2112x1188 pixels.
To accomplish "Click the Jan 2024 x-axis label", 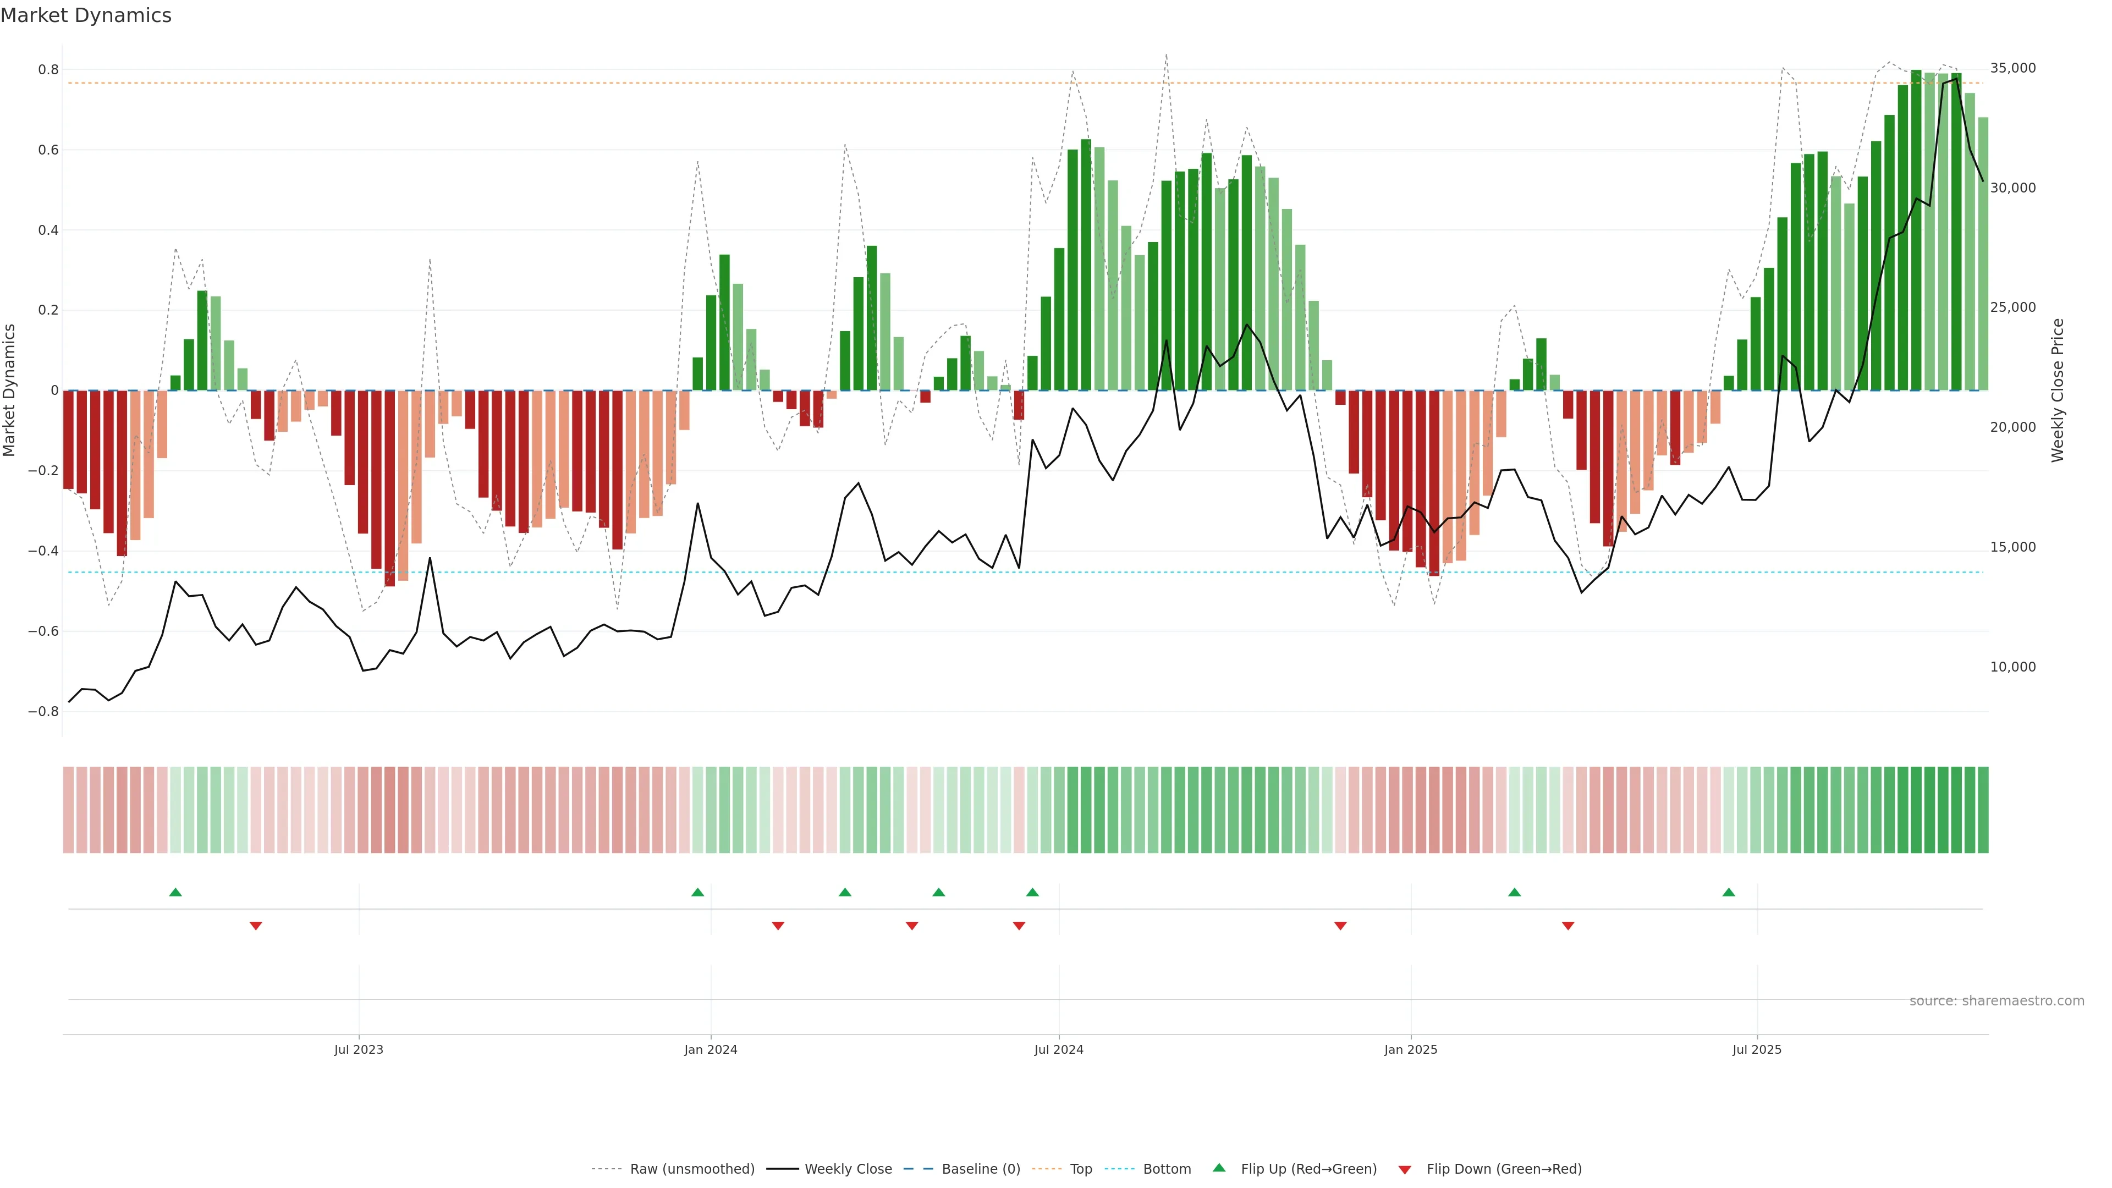I will pyautogui.click(x=711, y=1049).
